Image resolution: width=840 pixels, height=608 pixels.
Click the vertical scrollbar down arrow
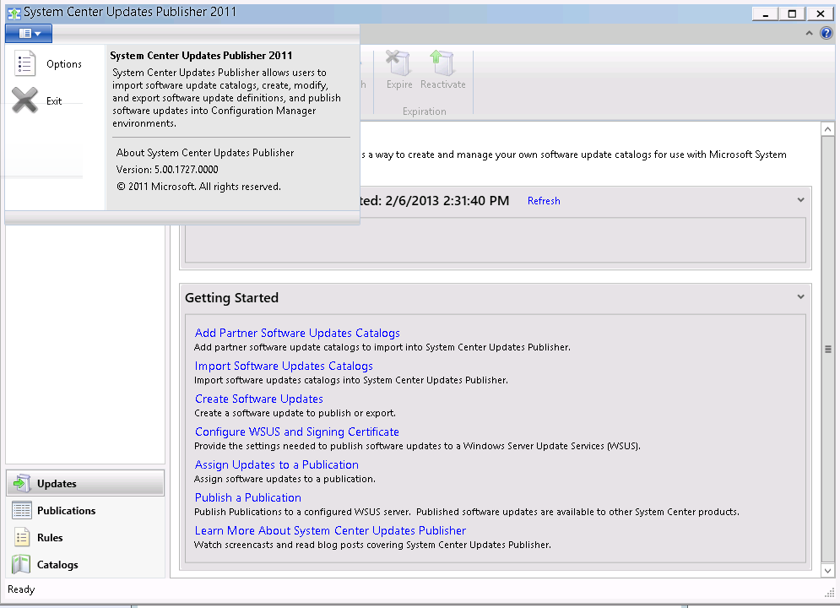(x=828, y=570)
